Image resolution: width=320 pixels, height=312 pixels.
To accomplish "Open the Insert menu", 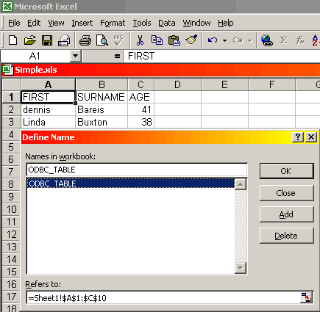I will (x=82, y=23).
